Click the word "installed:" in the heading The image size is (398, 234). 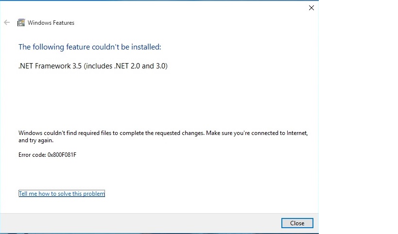(x=146, y=47)
